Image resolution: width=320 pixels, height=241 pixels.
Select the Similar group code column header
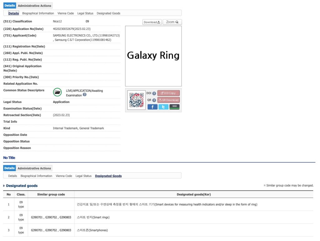(51, 194)
